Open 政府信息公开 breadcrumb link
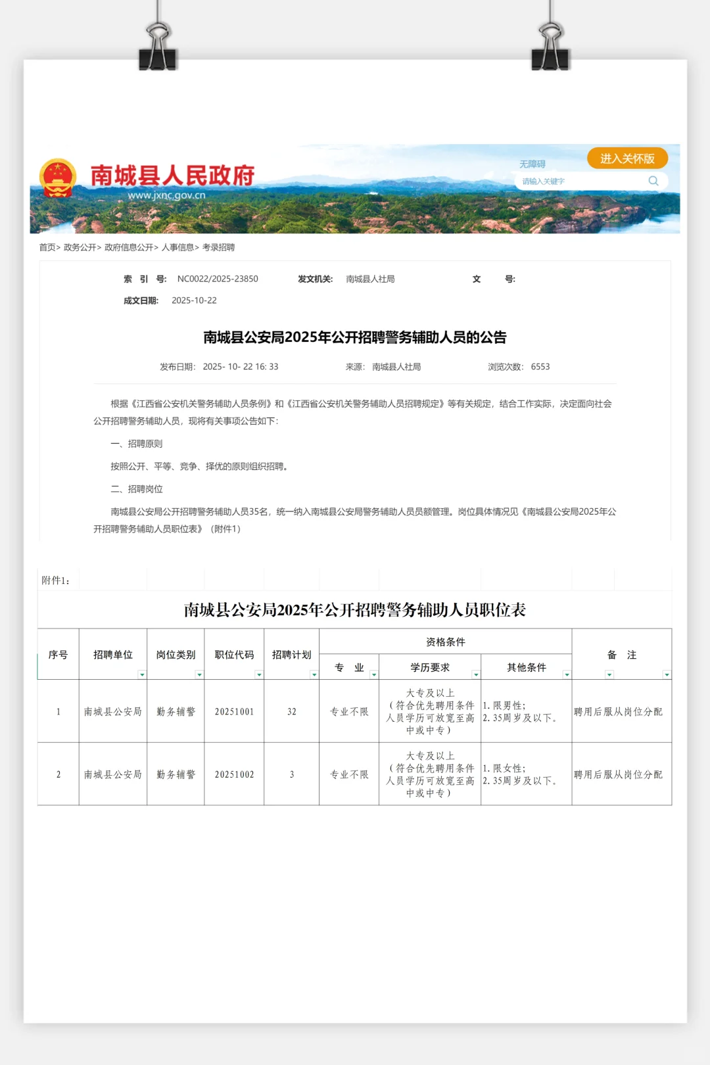 click(x=129, y=247)
